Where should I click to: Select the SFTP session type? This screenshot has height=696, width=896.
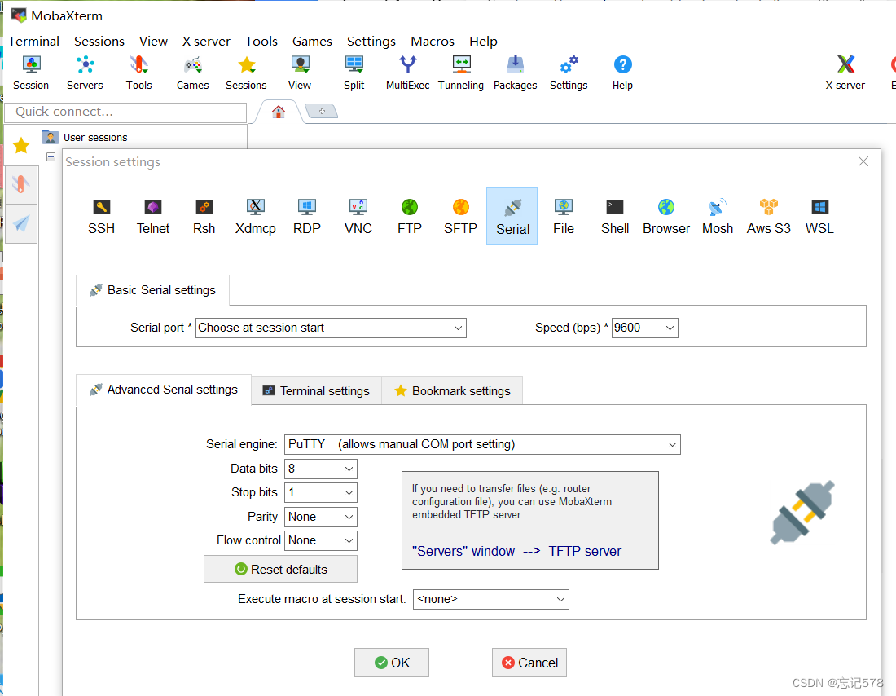pyautogui.click(x=460, y=216)
